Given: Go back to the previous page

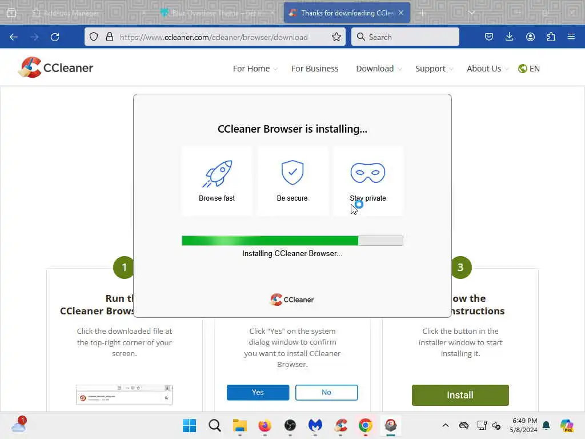Looking at the screenshot, I should [14, 37].
